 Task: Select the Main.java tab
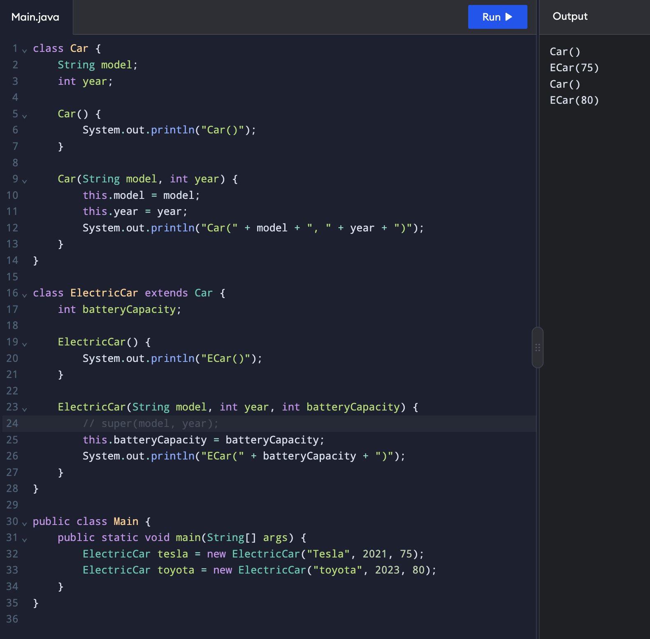pos(36,17)
